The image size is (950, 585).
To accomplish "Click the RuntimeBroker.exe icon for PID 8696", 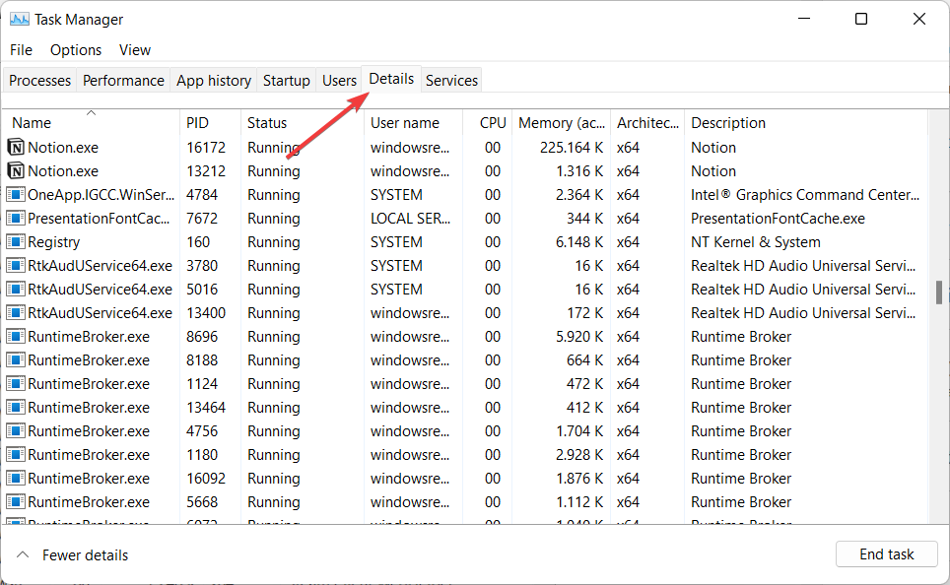I will click(x=16, y=336).
